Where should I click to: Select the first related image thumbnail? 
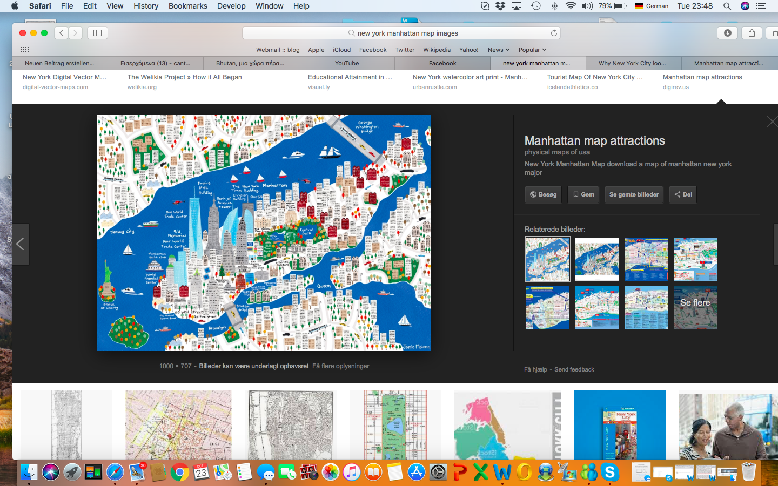point(548,259)
